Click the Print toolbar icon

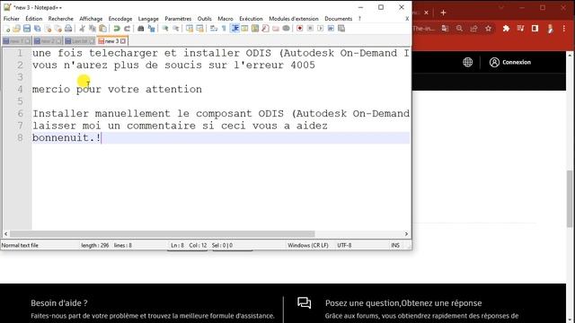68,29
